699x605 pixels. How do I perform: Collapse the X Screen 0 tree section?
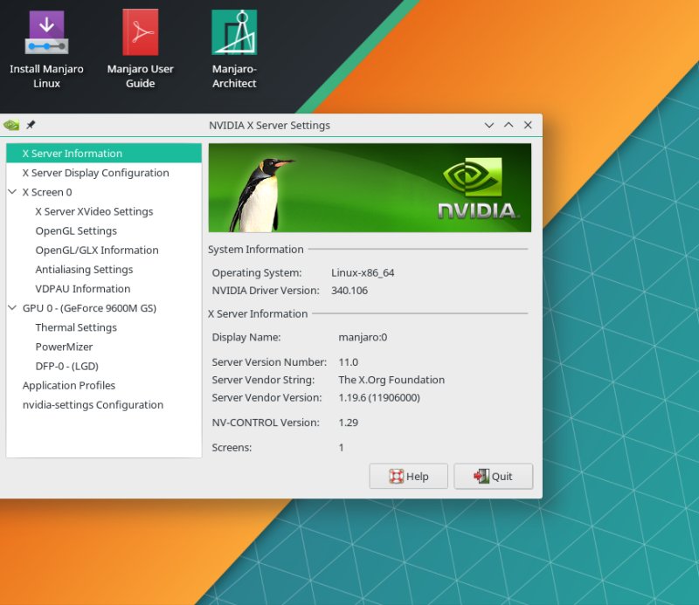pyautogui.click(x=12, y=192)
